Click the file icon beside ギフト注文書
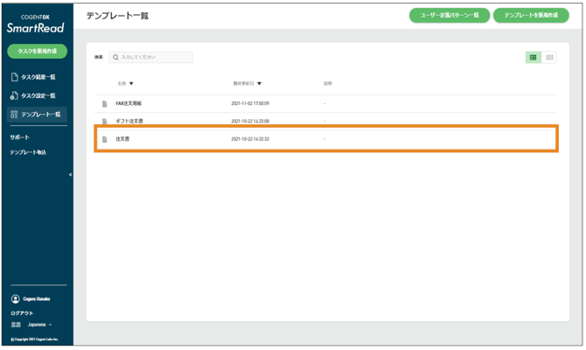Image resolution: width=586 pixels, height=350 pixels. (105, 122)
